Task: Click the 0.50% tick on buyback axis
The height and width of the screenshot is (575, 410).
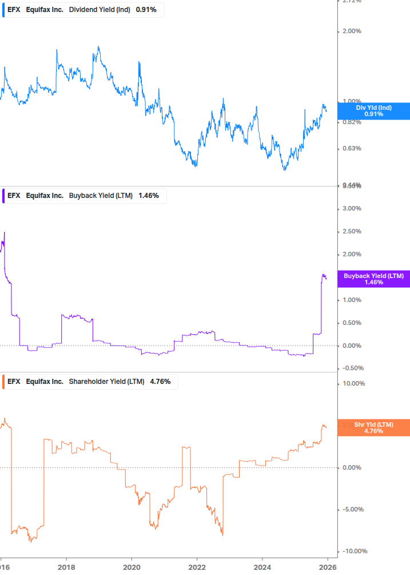Action: [352, 323]
